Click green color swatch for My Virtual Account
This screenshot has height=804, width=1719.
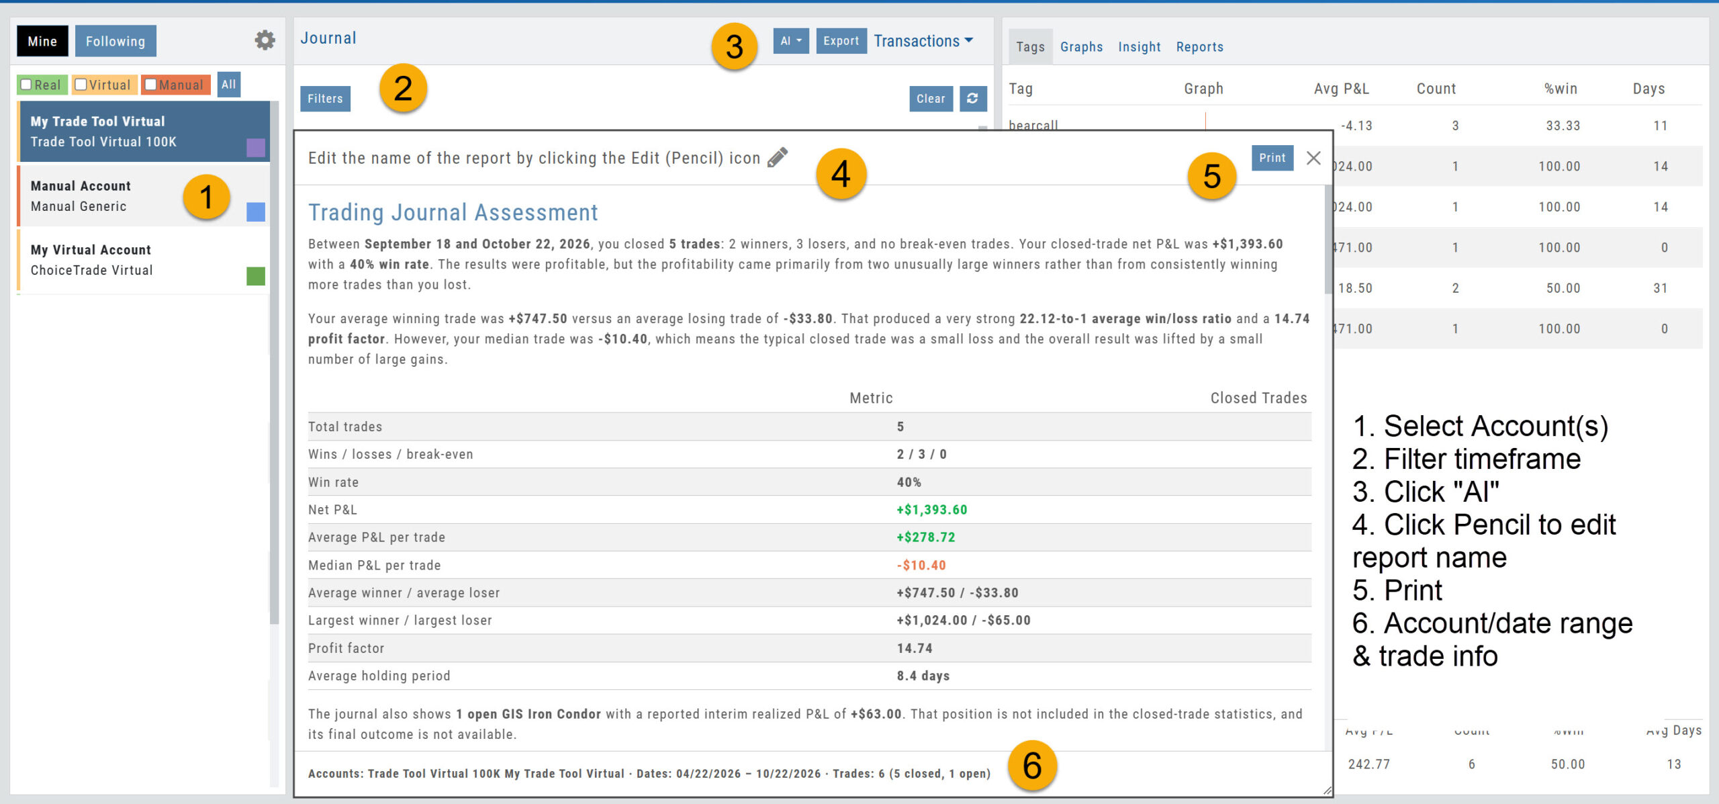coord(256,275)
